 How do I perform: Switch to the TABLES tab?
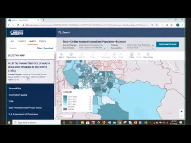(22, 41)
